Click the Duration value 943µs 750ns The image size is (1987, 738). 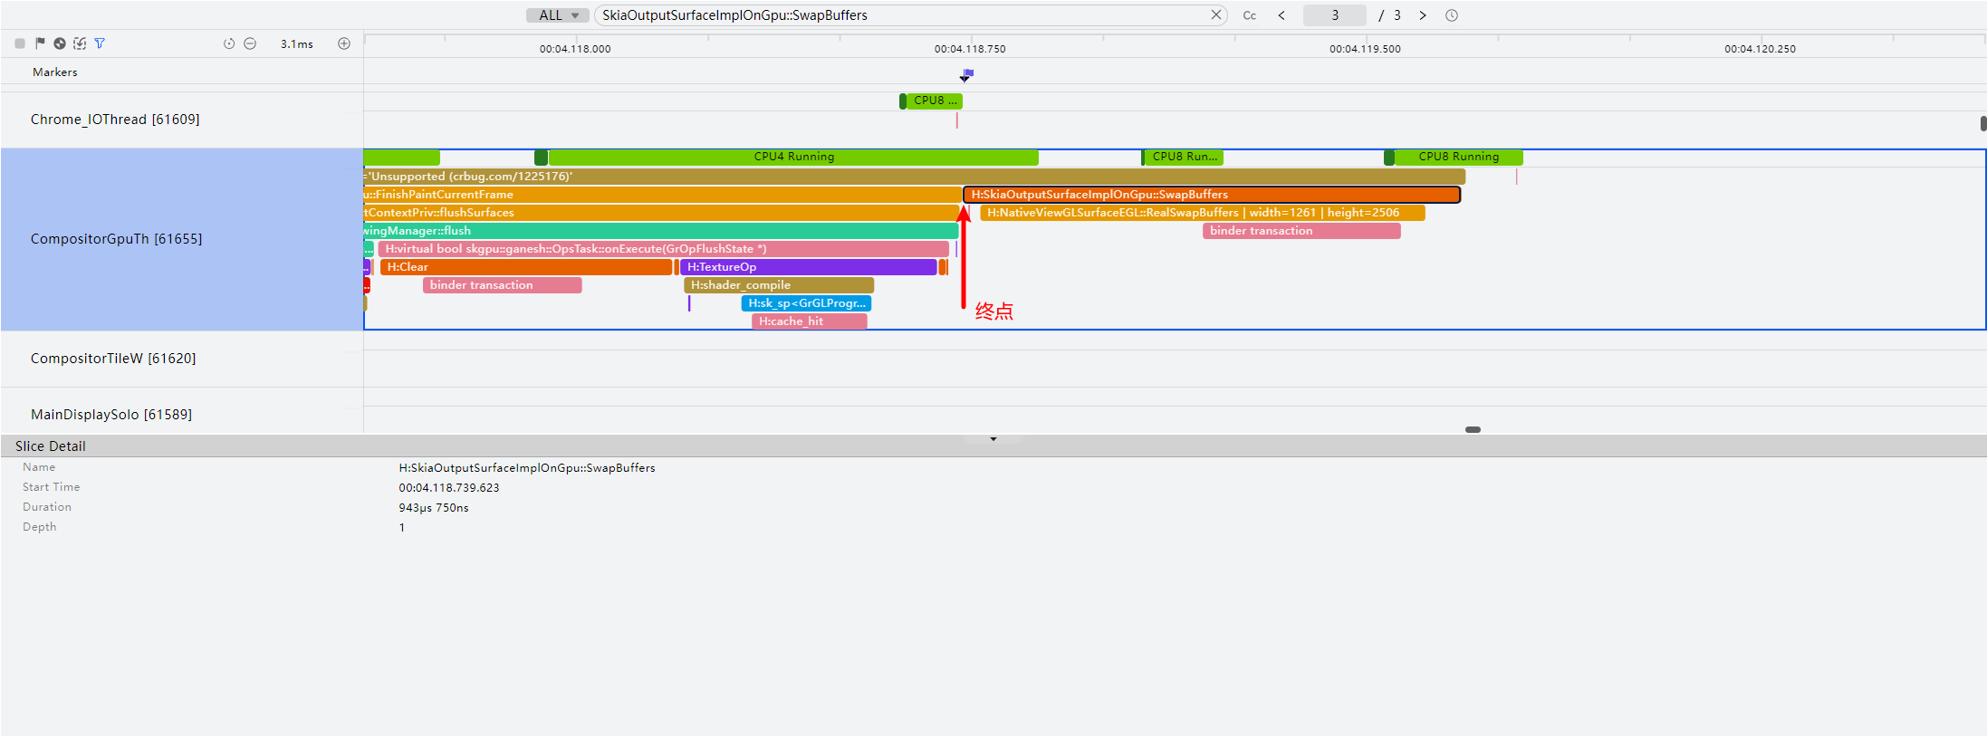coord(434,508)
